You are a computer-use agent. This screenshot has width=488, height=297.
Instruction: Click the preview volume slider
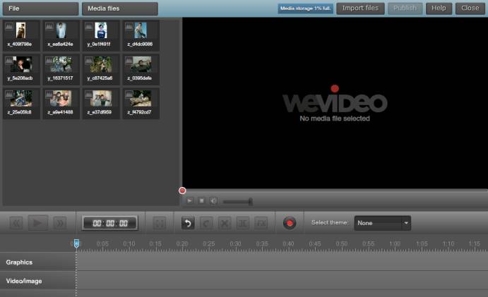pyautogui.click(x=237, y=202)
